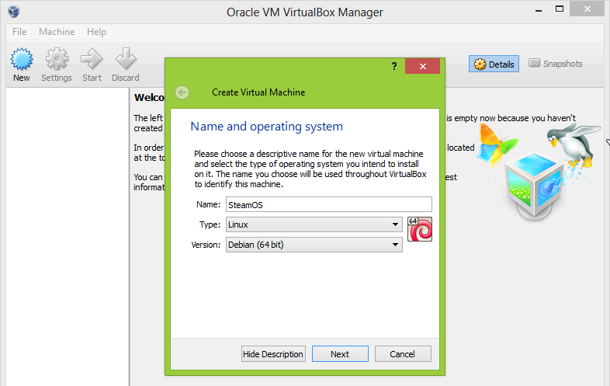Click the Name and operating system heading
The height and width of the screenshot is (386, 610).
coord(266,127)
